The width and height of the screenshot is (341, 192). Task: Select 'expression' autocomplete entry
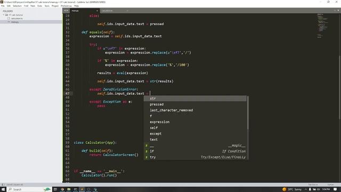[x=196, y=122]
